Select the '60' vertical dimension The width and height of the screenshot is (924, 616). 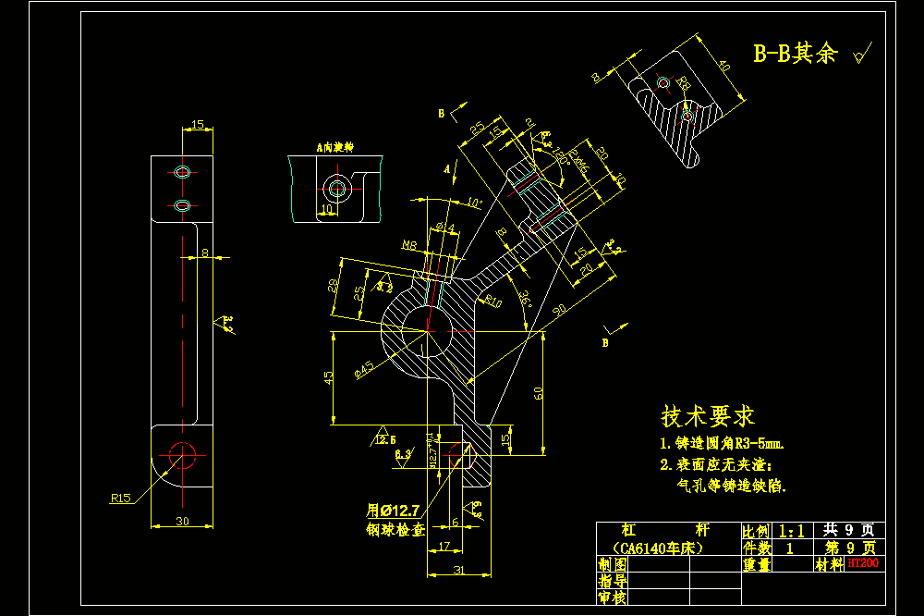point(539,393)
